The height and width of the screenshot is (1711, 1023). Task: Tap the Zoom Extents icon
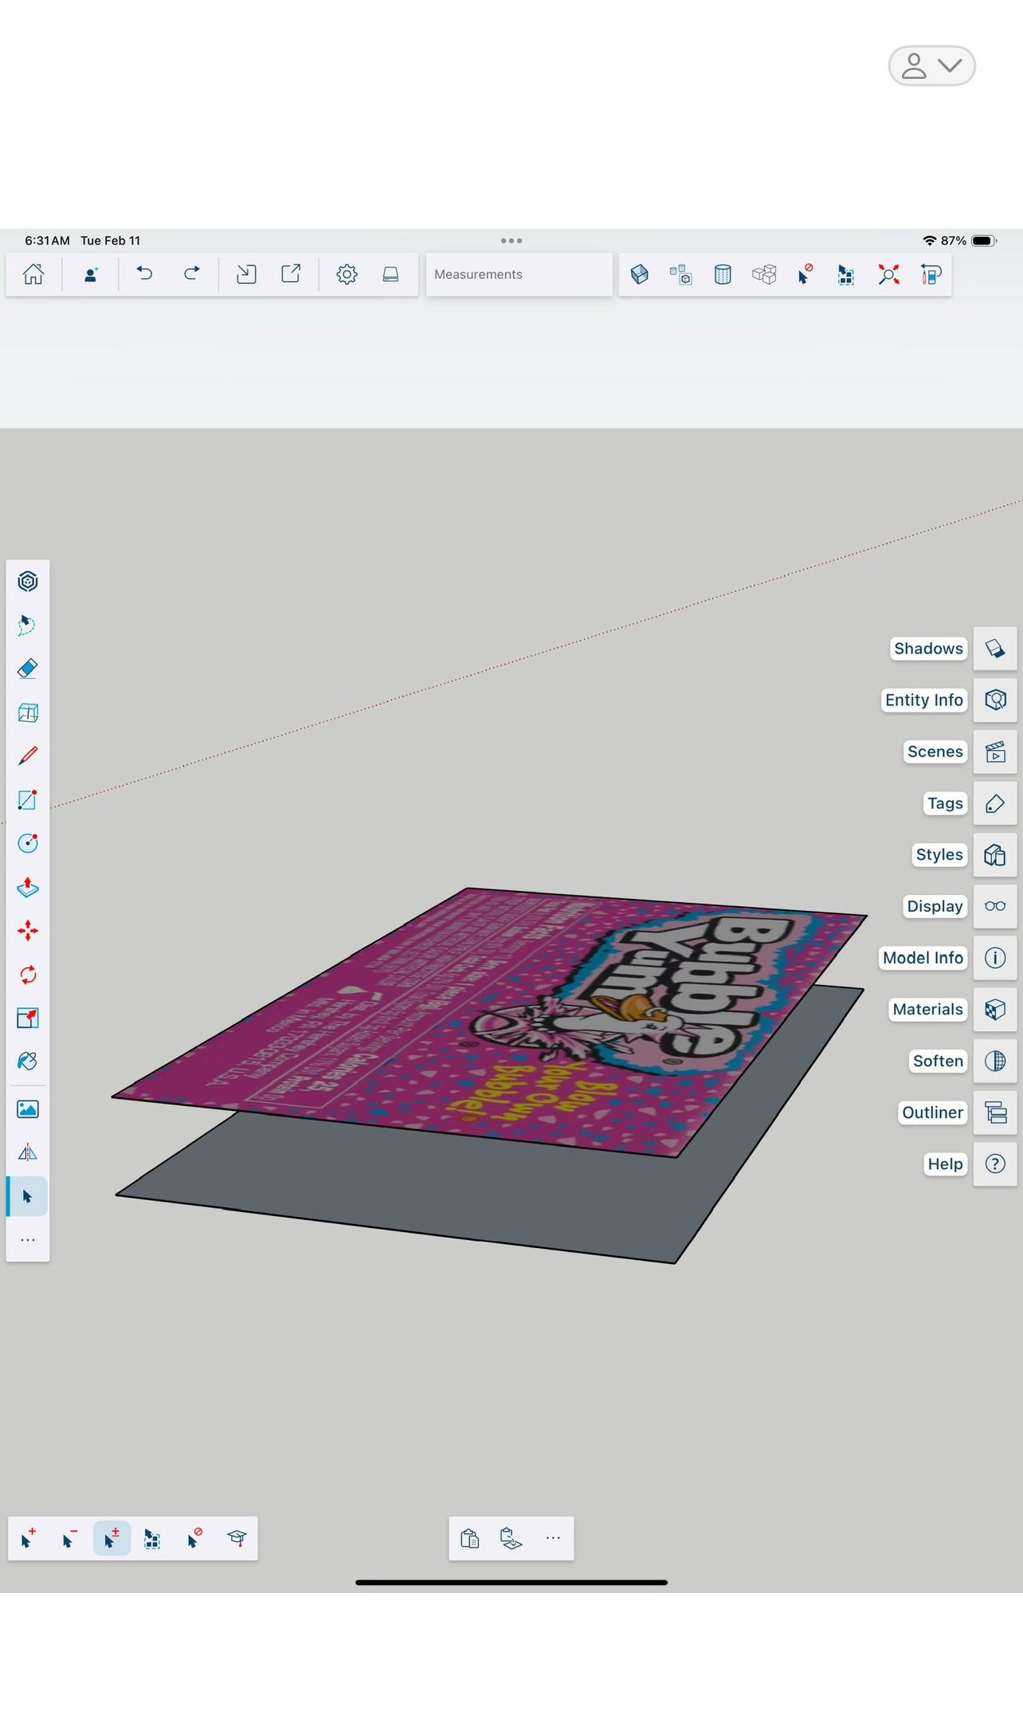pyautogui.click(x=888, y=275)
